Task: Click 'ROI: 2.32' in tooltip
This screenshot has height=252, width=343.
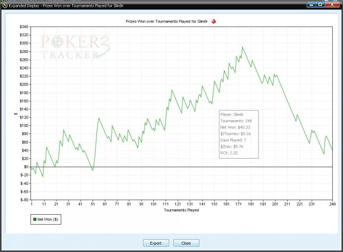Action: click(x=229, y=153)
